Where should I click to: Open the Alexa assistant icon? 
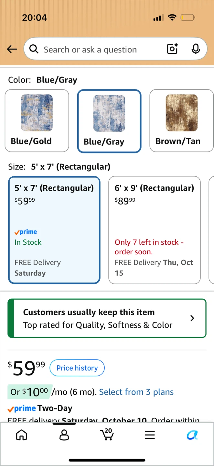192,435
